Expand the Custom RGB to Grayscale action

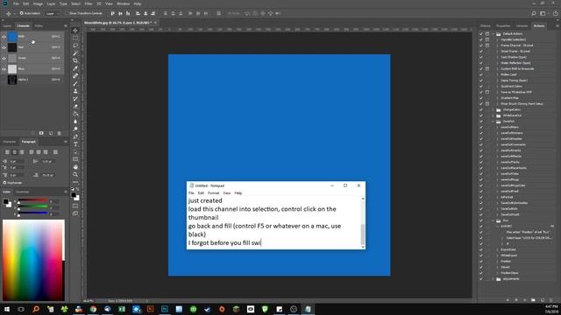497,68
